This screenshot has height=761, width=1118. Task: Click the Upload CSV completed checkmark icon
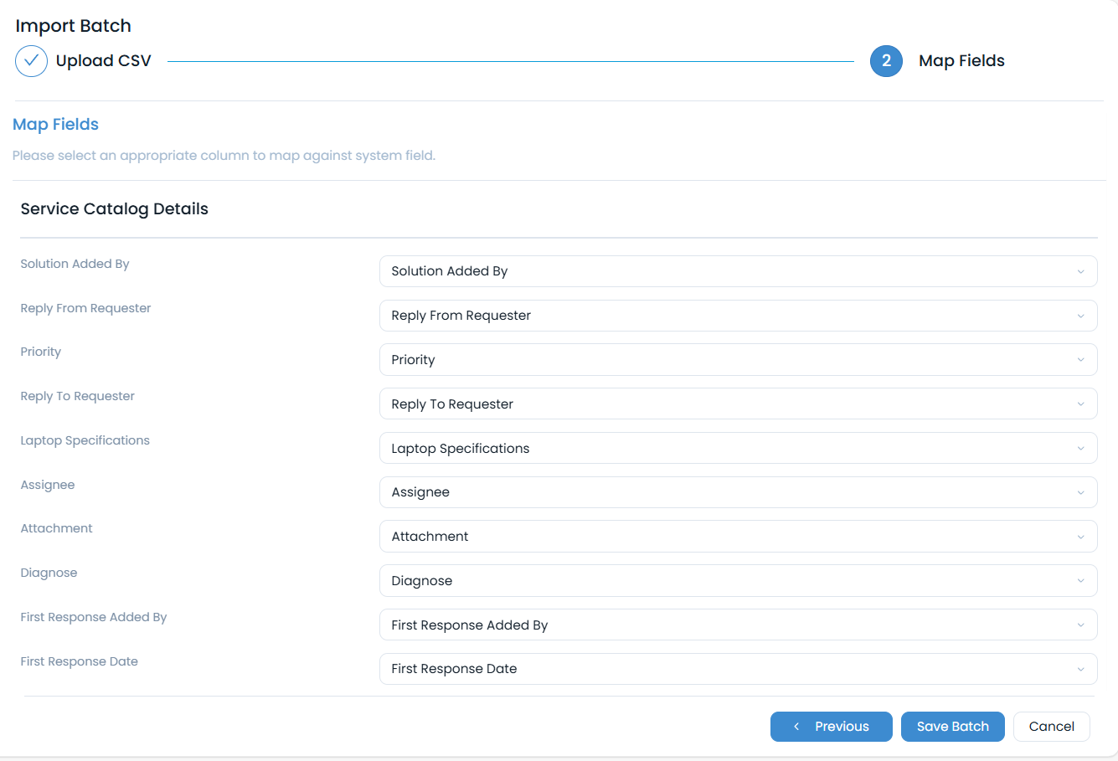[x=31, y=61]
